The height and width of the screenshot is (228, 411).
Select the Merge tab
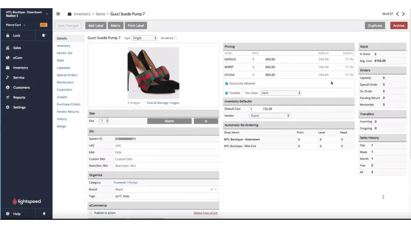point(61,126)
